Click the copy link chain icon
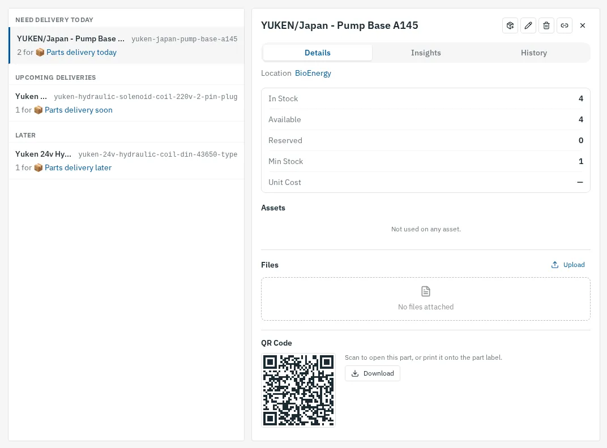 565,25
